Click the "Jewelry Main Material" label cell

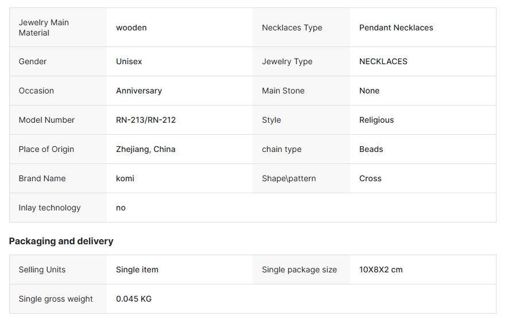tap(44, 28)
